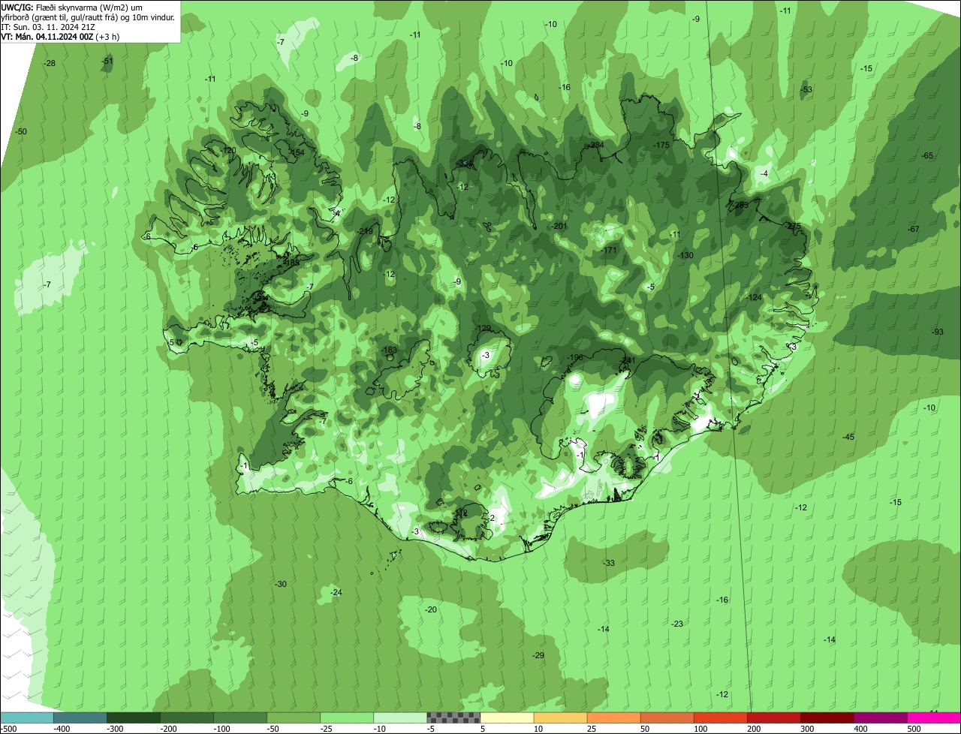Click the -201 value on the map
The image size is (961, 734).
pyautogui.click(x=559, y=226)
